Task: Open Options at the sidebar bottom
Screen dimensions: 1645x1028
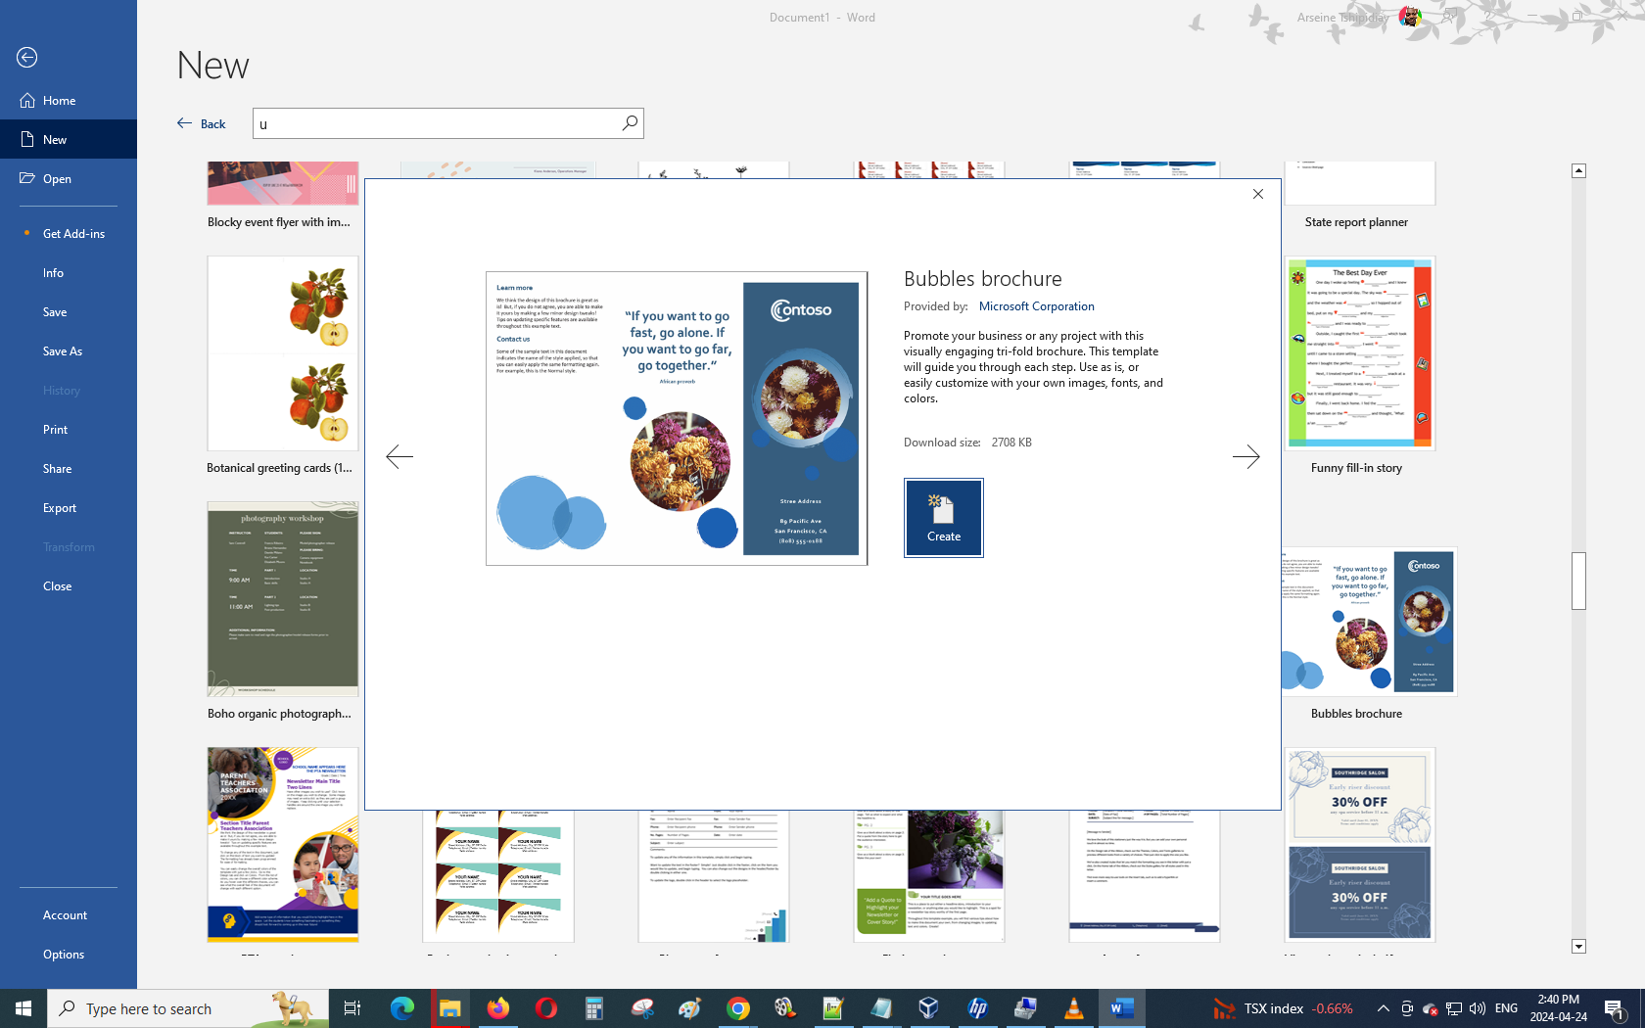Action: click(64, 955)
